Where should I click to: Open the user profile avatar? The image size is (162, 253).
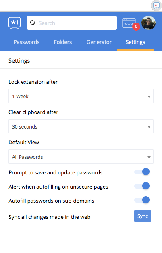pos(148,23)
